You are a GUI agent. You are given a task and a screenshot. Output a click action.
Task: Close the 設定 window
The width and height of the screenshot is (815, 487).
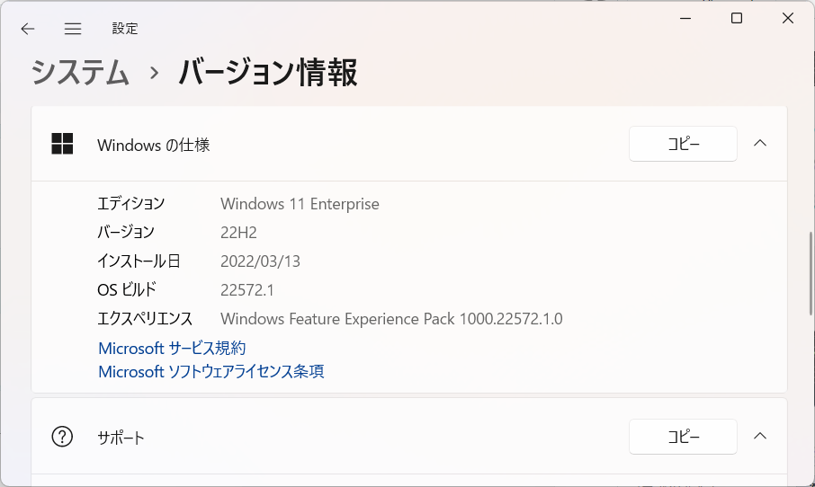tap(787, 18)
